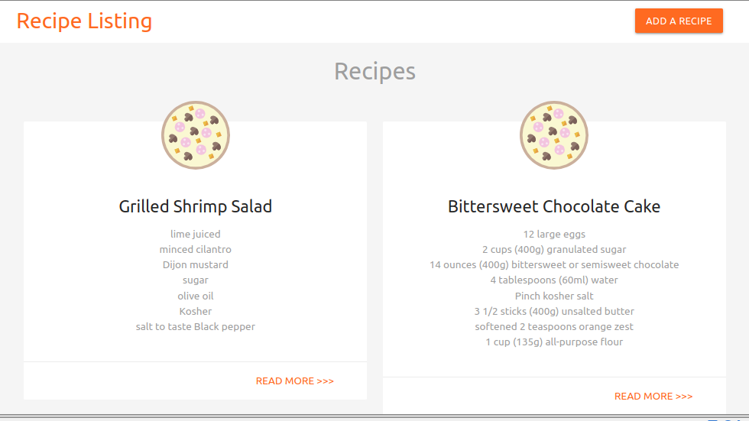
Task: Select the Grilled Shrimp Salad title
Action: (196, 206)
